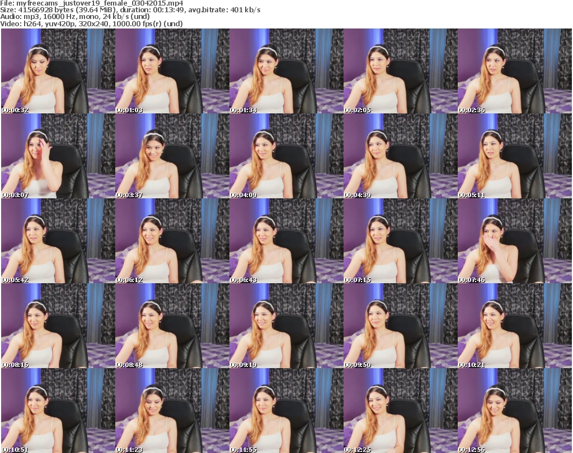
Task: Pick the frame timestamped 00:07:15
Action: (x=400, y=241)
